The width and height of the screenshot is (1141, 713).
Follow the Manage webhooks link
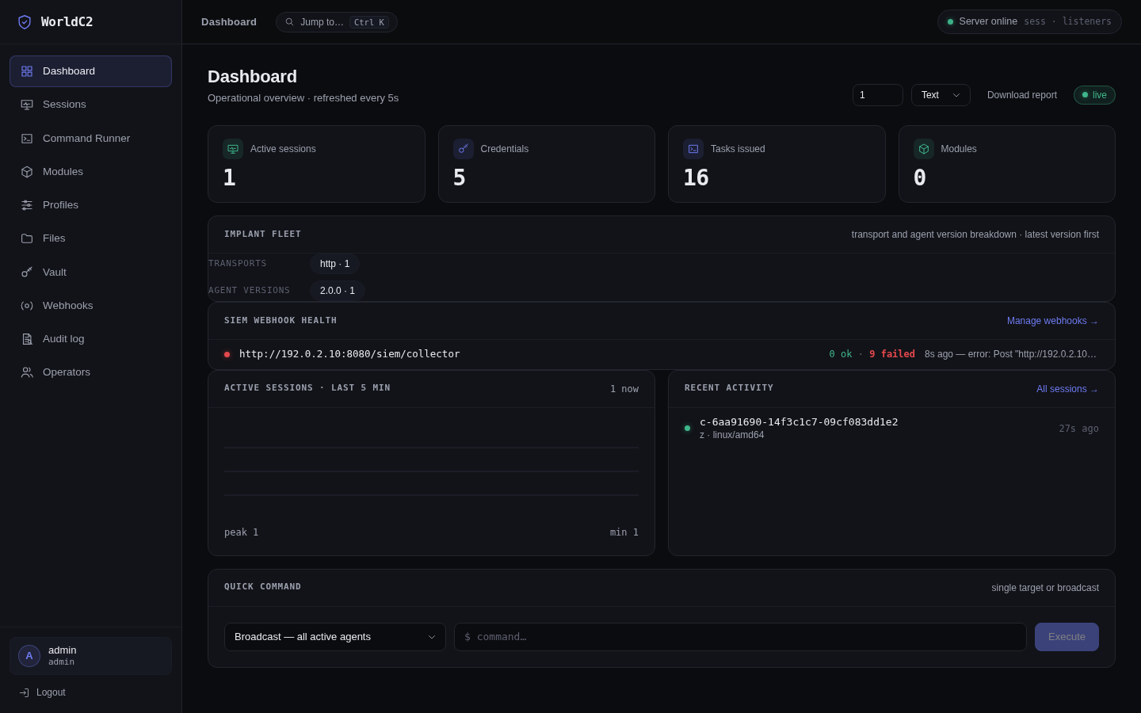pyautogui.click(x=1052, y=321)
